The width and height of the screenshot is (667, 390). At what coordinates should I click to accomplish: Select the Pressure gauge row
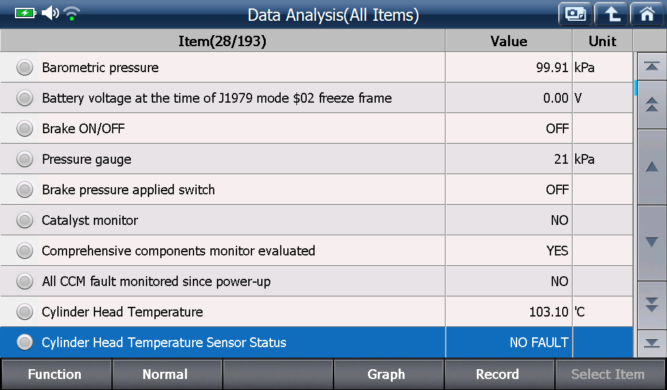coord(316,159)
